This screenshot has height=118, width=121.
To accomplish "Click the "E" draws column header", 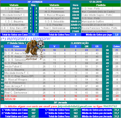I will [65, 46].
